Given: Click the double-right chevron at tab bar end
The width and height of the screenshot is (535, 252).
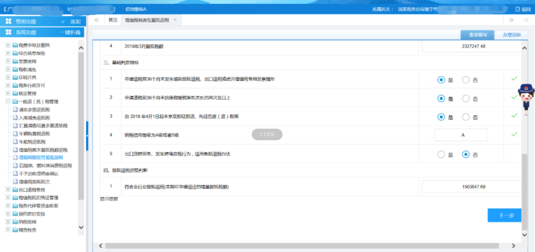Looking at the screenshot, I should pos(511,20).
